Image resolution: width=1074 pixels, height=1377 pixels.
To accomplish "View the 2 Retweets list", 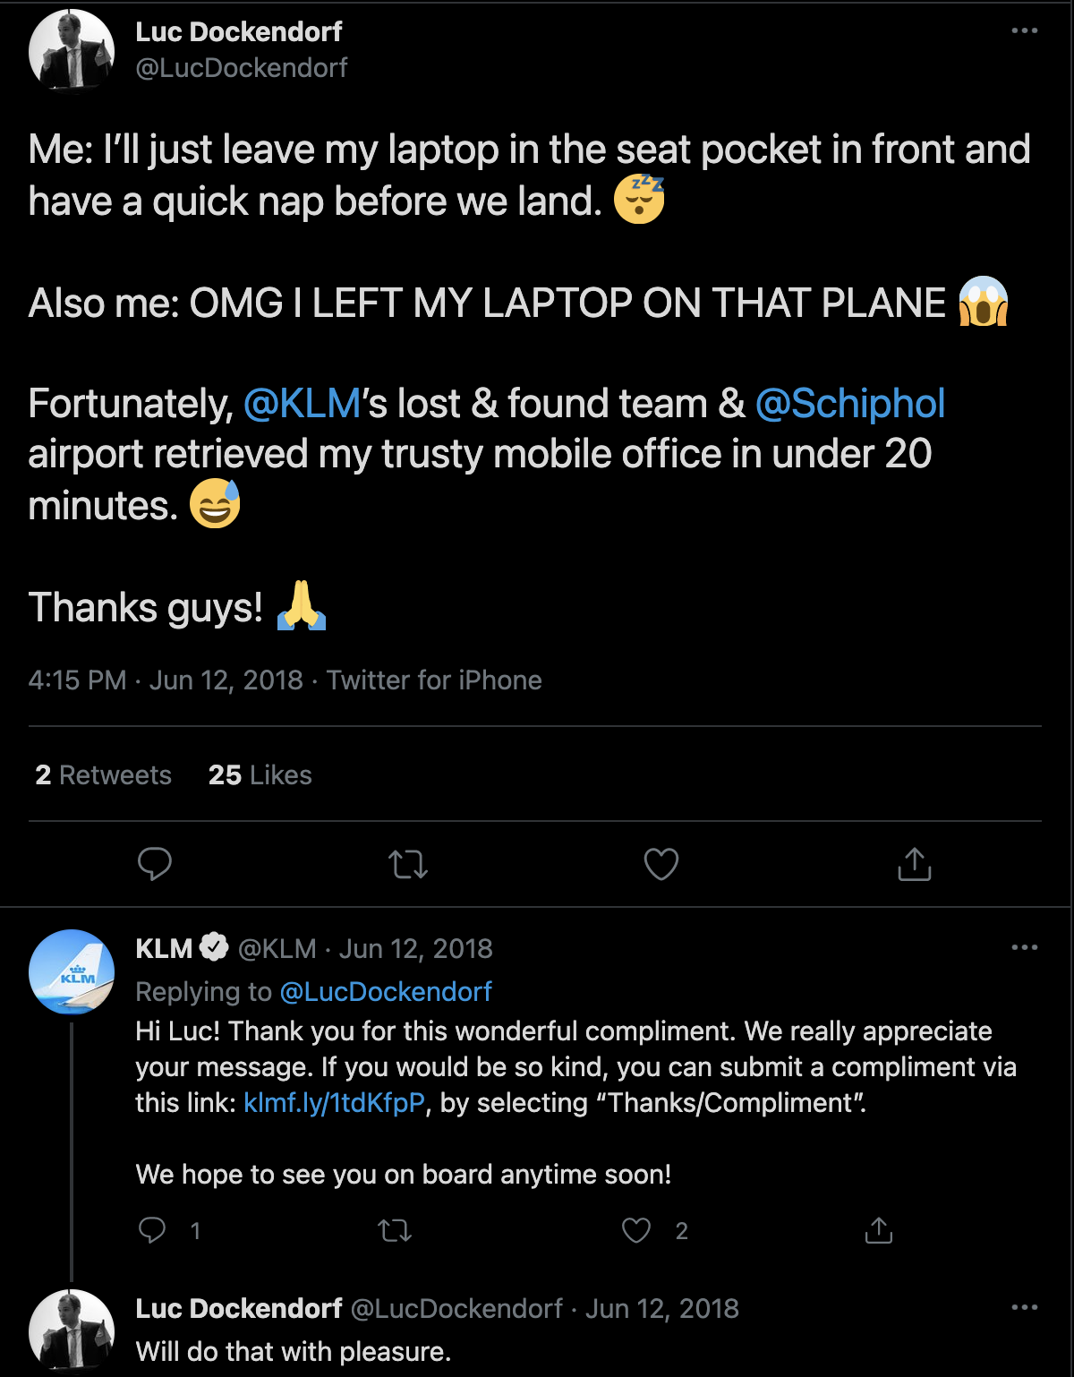I will (x=103, y=774).
